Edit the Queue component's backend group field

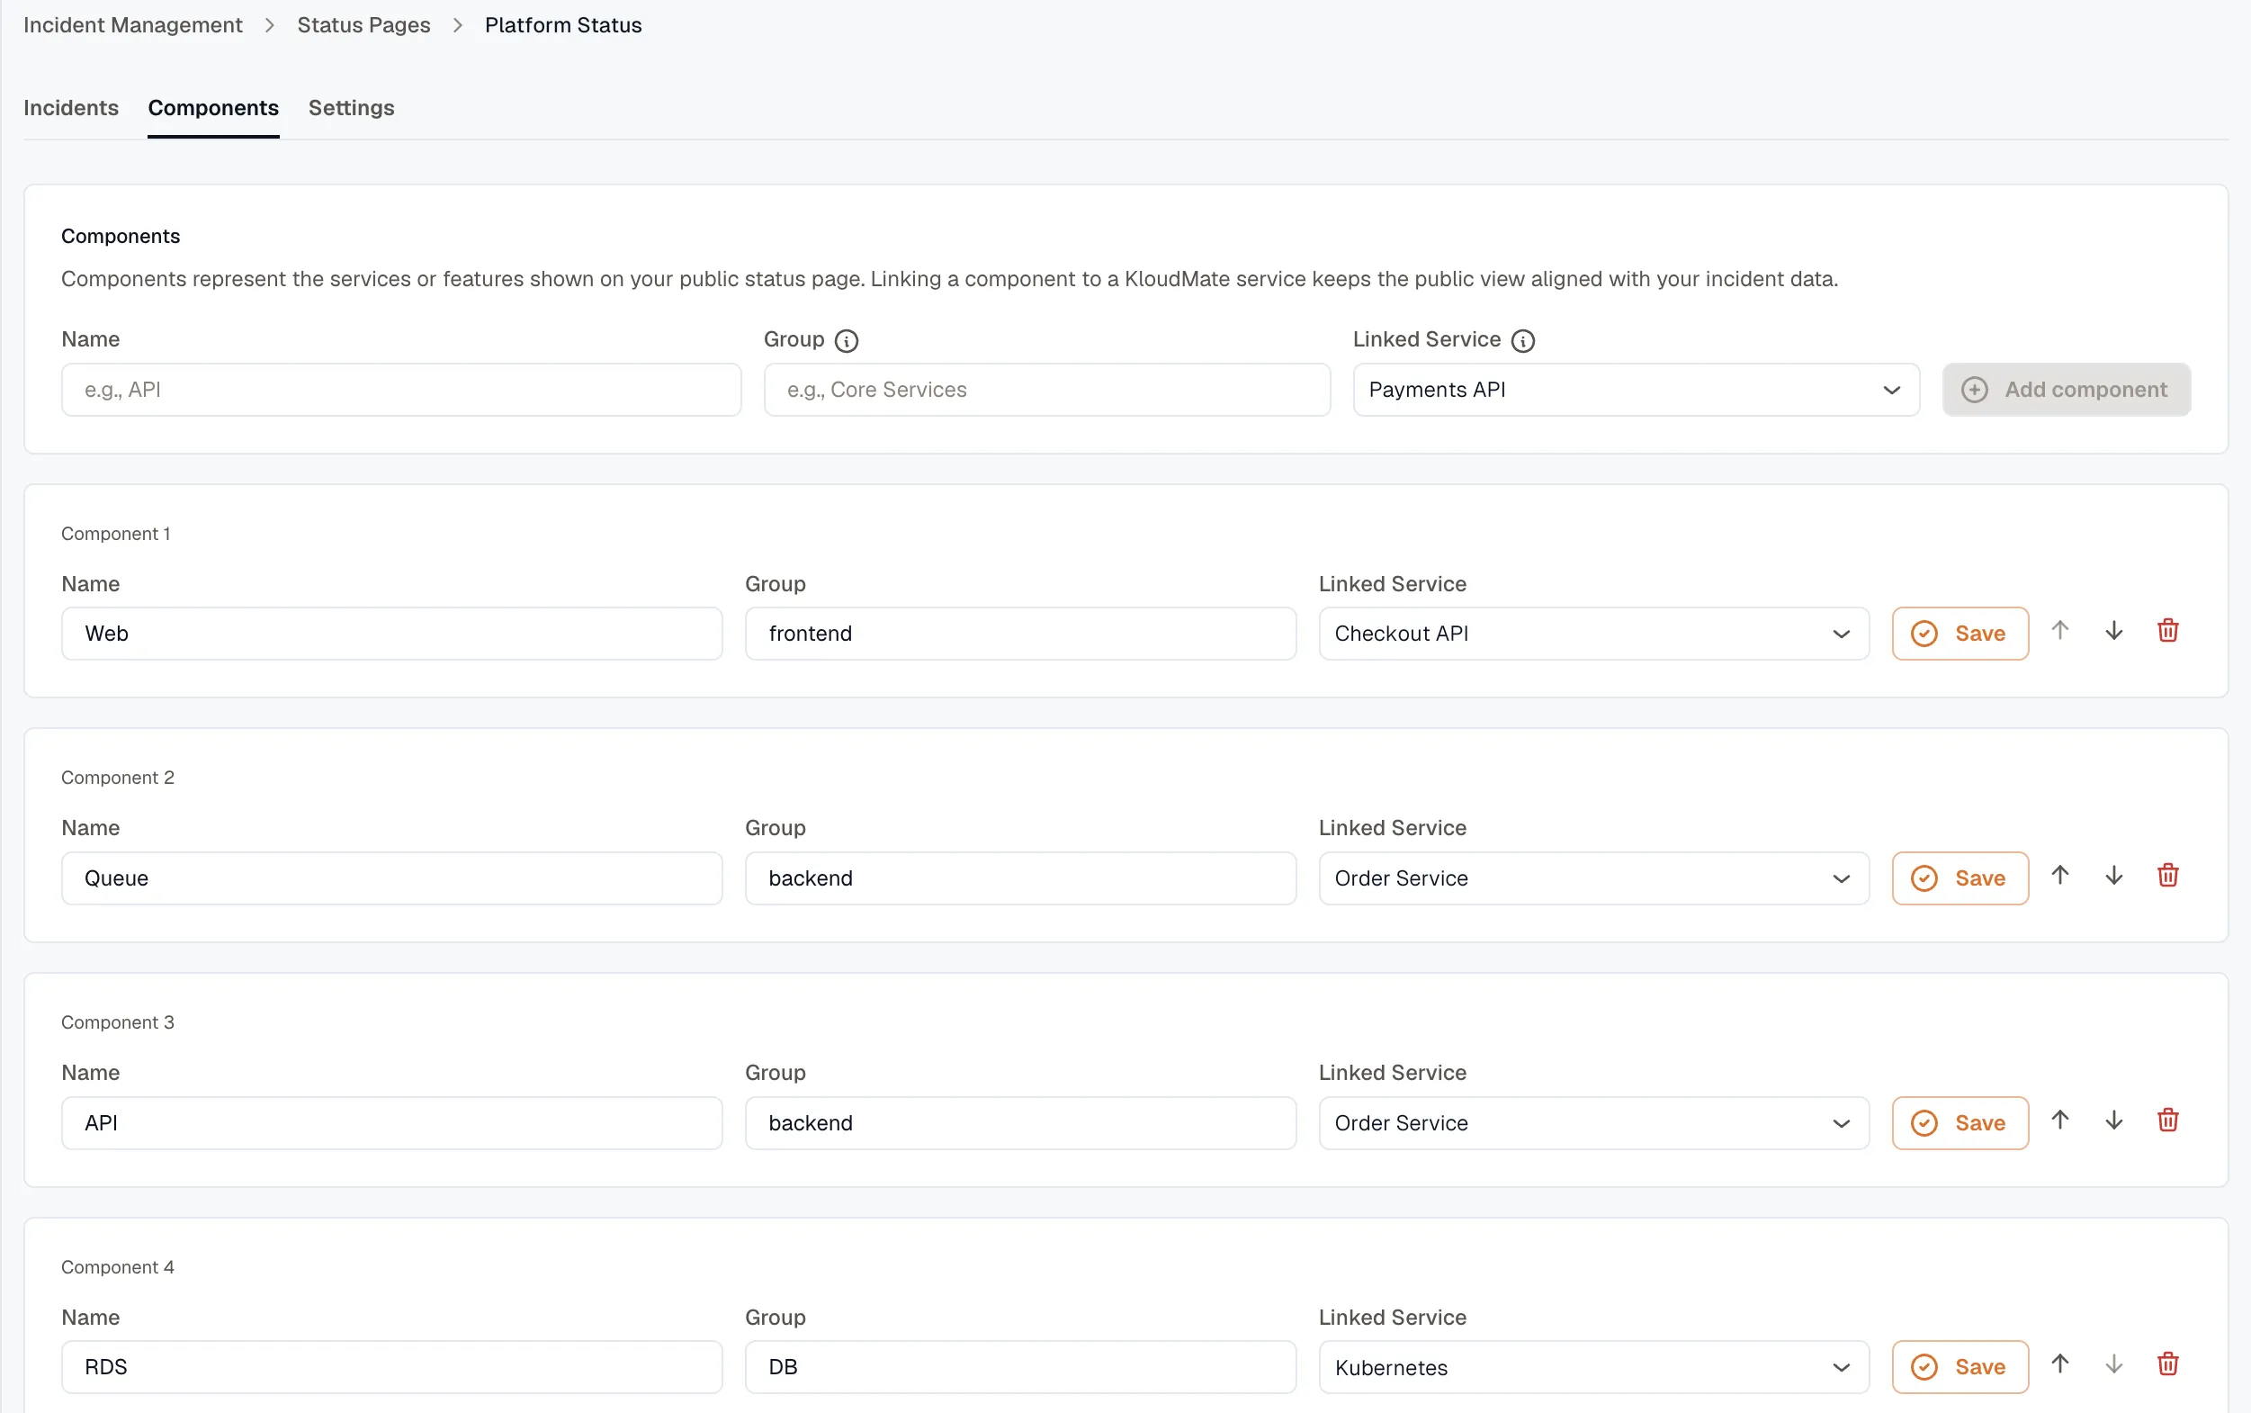point(1020,878)
